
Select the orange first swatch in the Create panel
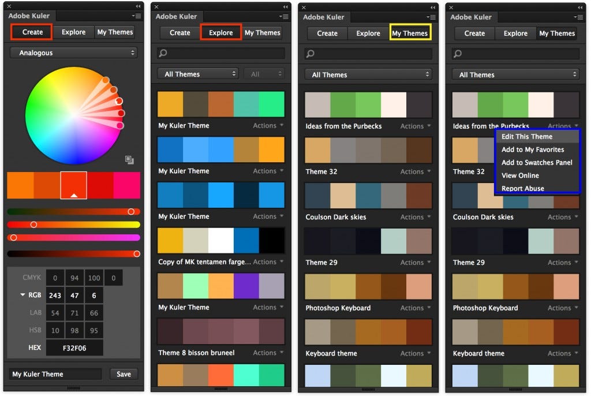point(20,185)
